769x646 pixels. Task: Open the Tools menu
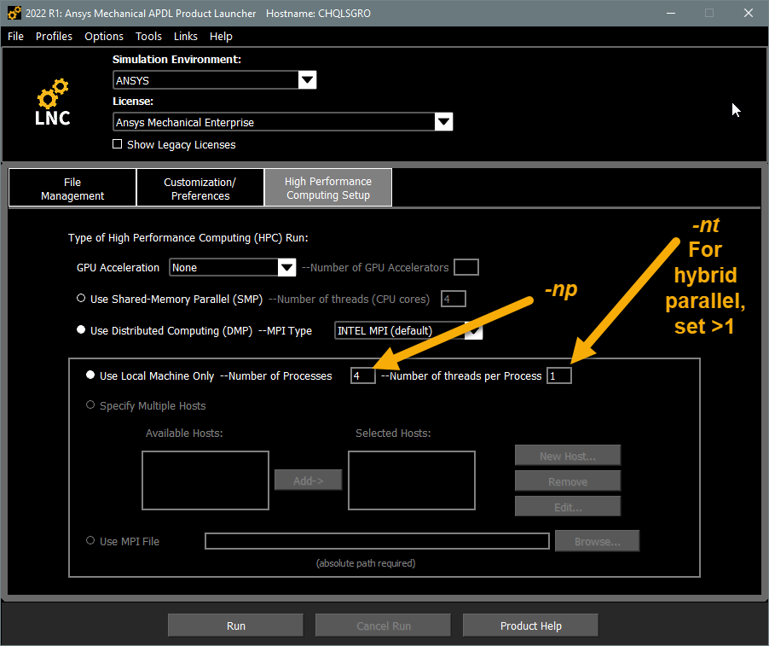point(148,36)
